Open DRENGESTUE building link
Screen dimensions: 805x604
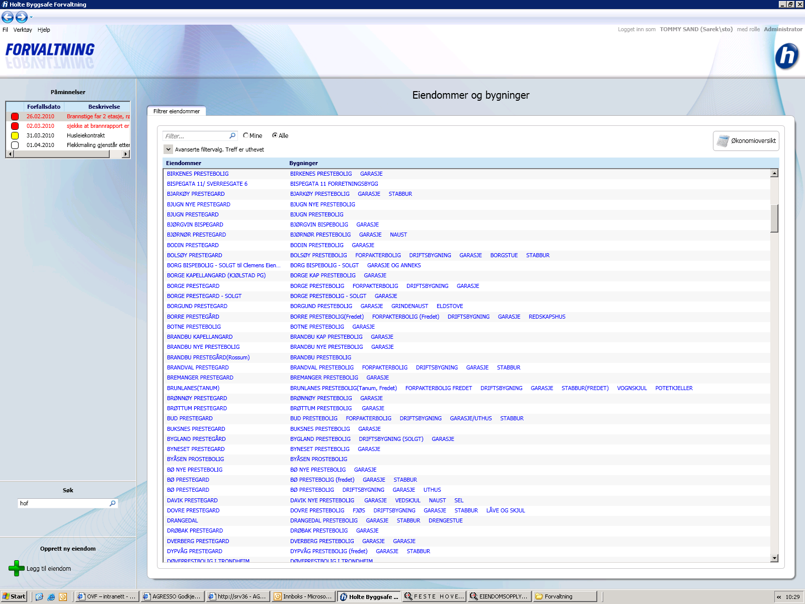click(446, 520)
